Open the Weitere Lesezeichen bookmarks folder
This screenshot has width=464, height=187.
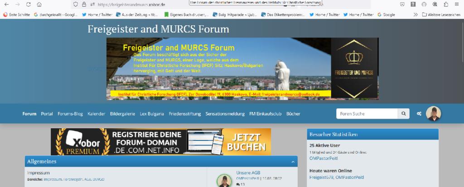tap(441, 14)
